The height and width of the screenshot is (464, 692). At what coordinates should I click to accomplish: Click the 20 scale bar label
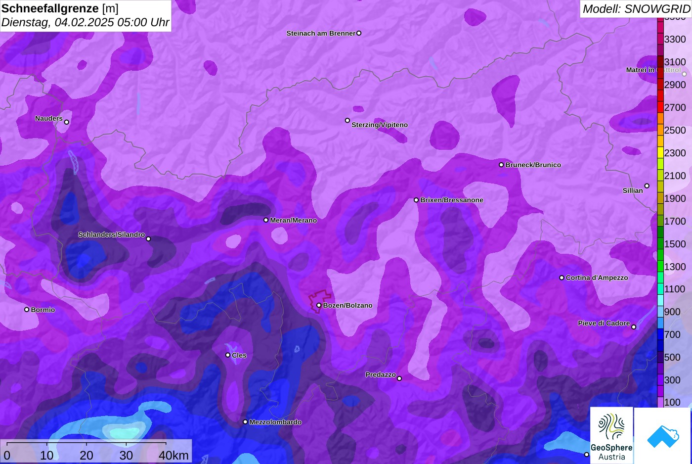point(86,455)
